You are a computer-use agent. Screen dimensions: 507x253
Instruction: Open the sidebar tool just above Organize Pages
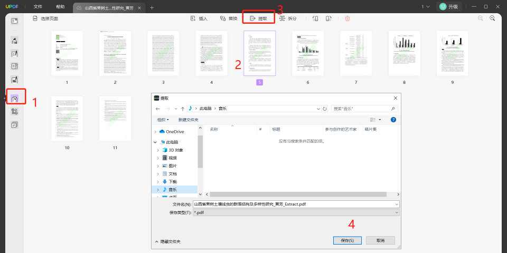tap(15, 80)
